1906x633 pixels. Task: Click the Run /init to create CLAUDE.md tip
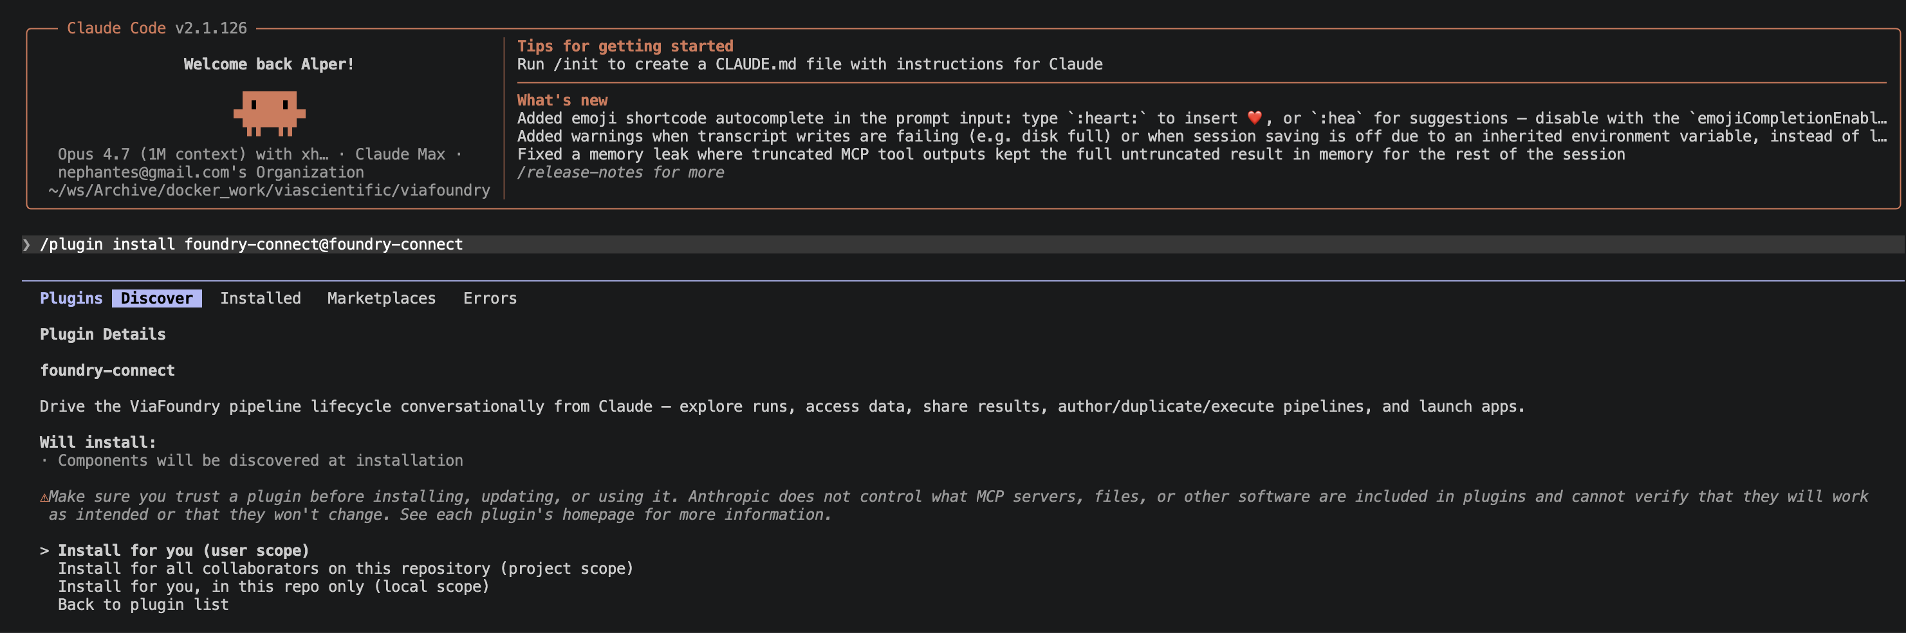[810, 64]
